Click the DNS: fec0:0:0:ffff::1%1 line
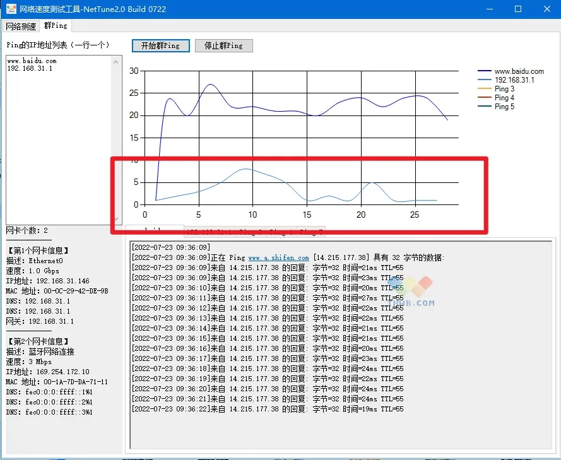This screenshot has height=460, width=561. coord(49,392)
